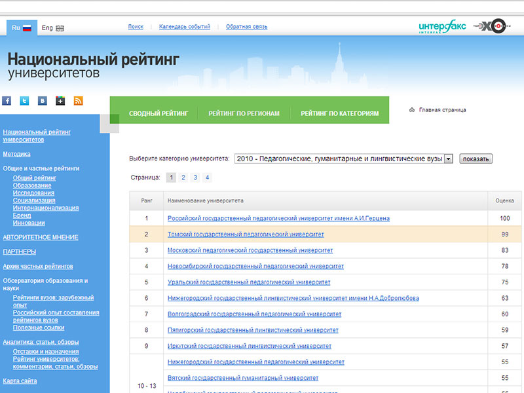
Task: Open the RSS feed icon
Action: [x=78, y=101]
